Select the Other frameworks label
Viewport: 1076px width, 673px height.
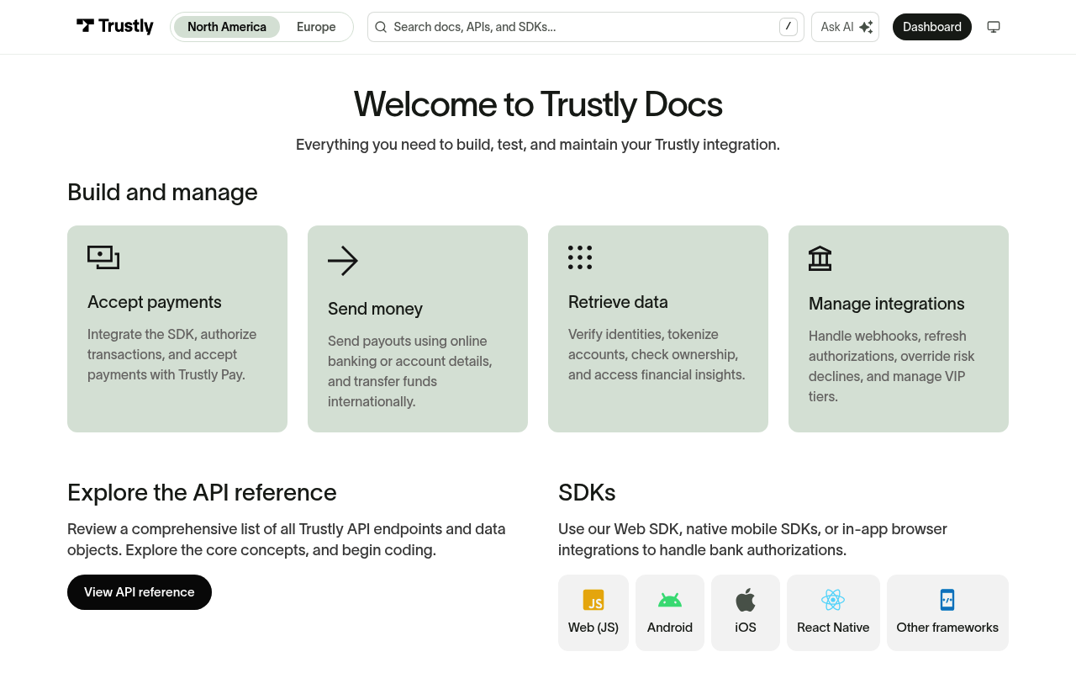point(947,628)
